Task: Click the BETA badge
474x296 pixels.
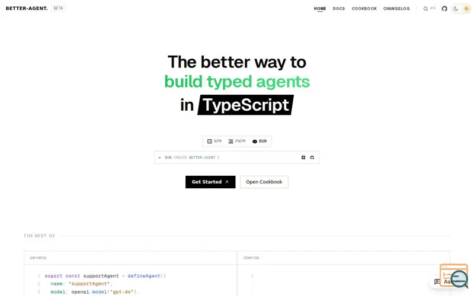Action: tap(58, 8)
